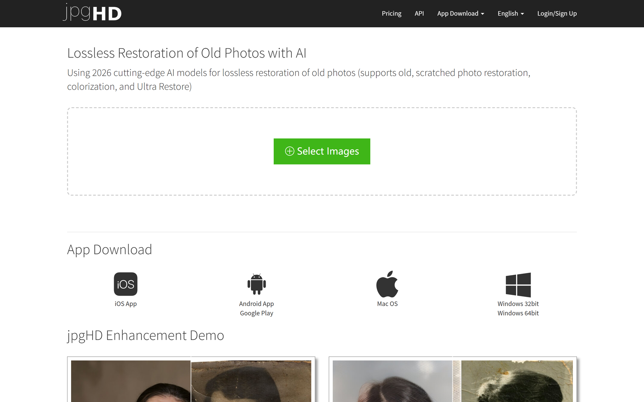644x402 pixels.
Task: Open the English language dropdown
Action: 511,13
